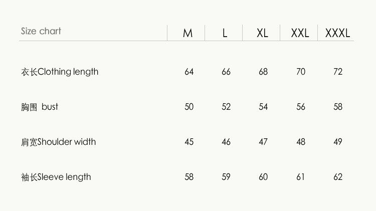Select the M size column header
376x211 pixels.
coord(187,33)
